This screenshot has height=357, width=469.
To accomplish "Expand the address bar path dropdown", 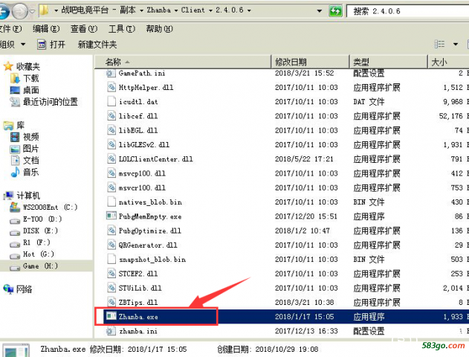I will coord(319,11).
